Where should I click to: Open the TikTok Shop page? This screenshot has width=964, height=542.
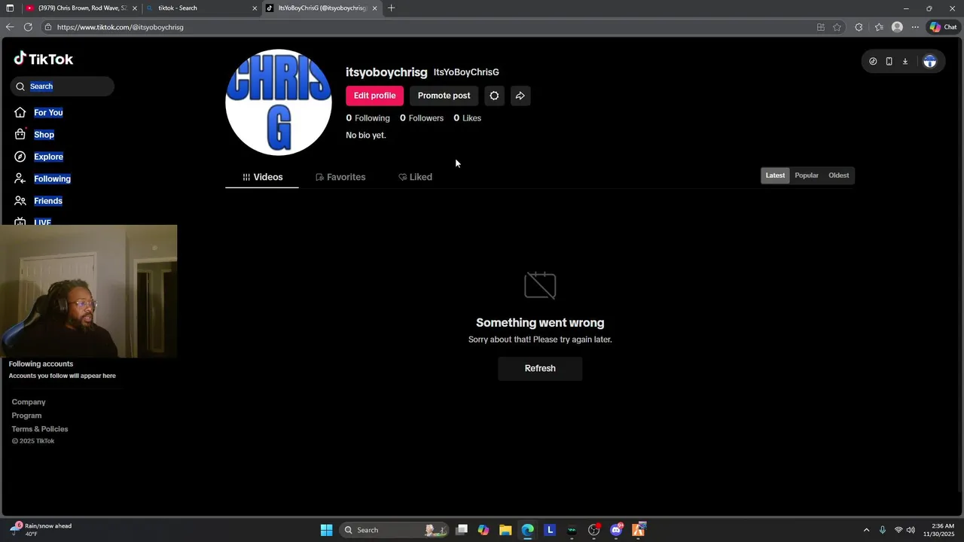(x=44, y=135)
